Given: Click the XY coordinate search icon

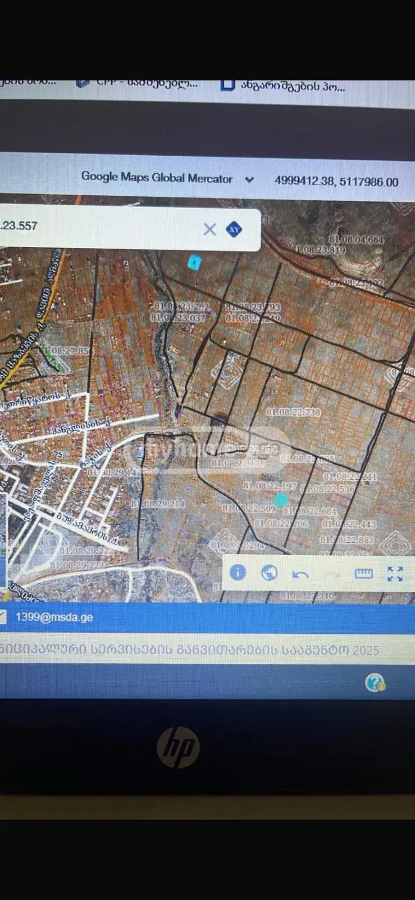Looking at the screenshot, I should pos(234,229).
